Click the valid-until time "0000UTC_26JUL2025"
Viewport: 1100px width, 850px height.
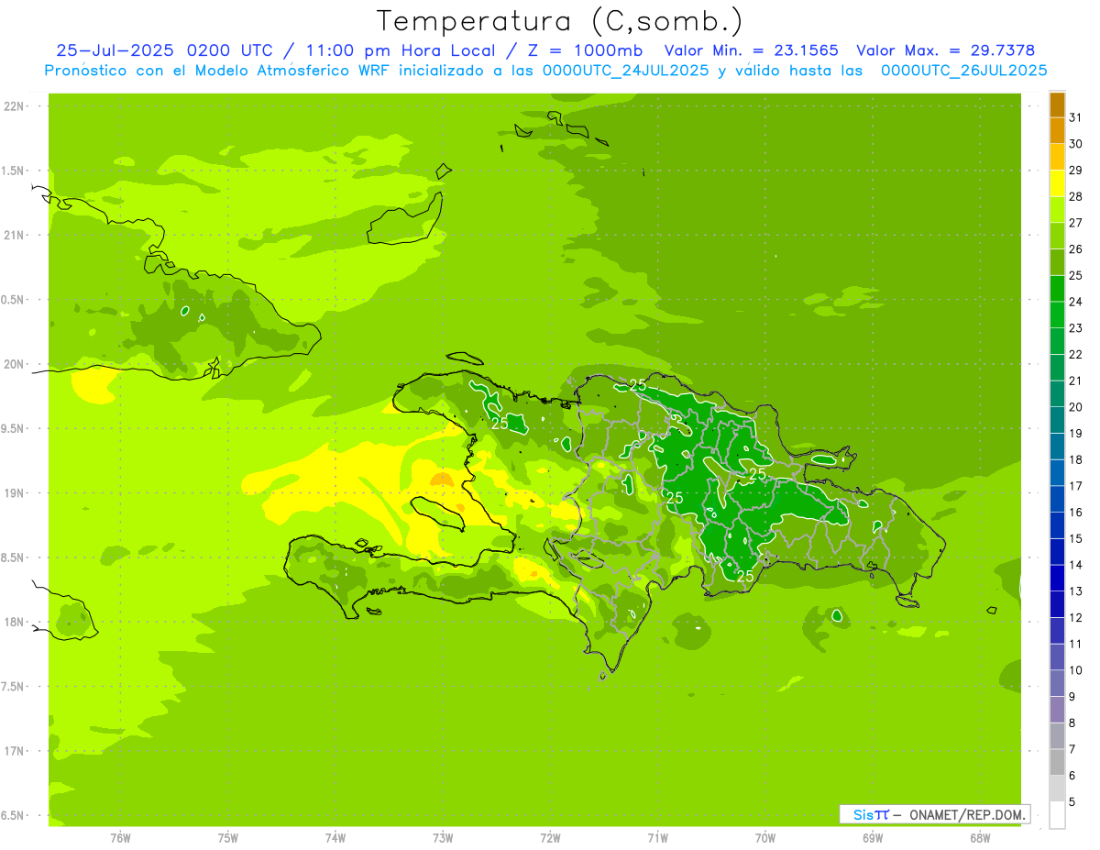click(x=963, y=71)
